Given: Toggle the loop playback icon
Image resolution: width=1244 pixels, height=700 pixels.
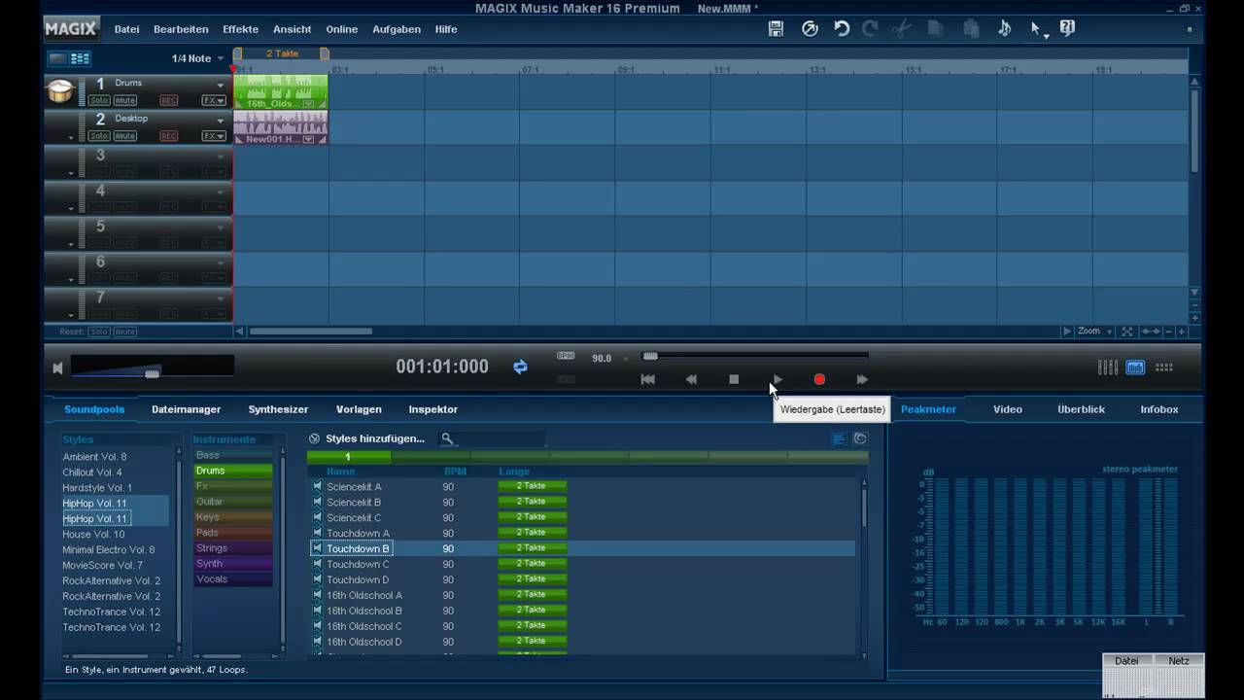Looking at the screenshot, I should point(520,367).
